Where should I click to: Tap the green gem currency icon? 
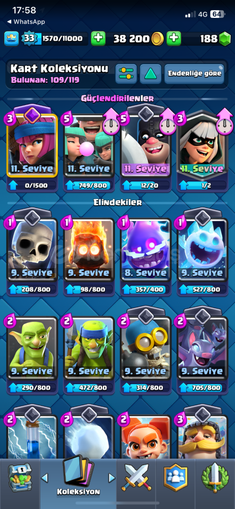(x=224, y=39)
